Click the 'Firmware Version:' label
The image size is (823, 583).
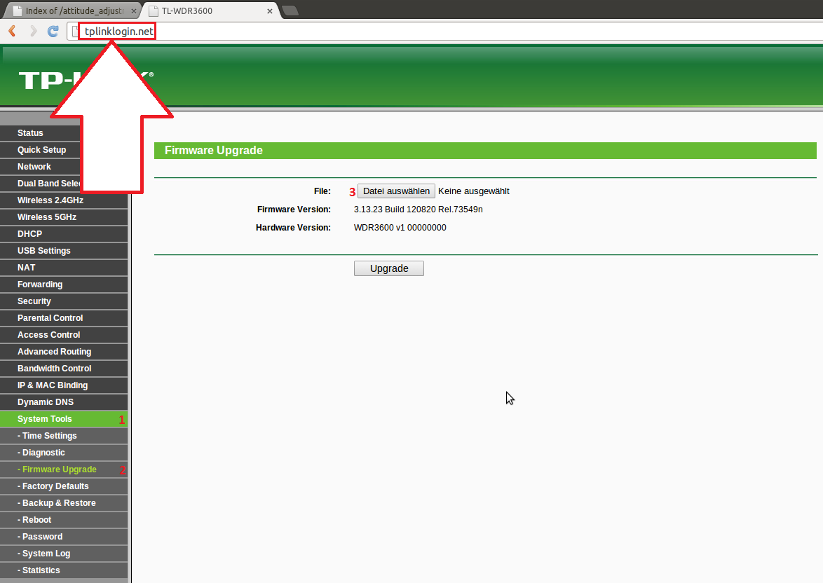(x=294, y=210)
